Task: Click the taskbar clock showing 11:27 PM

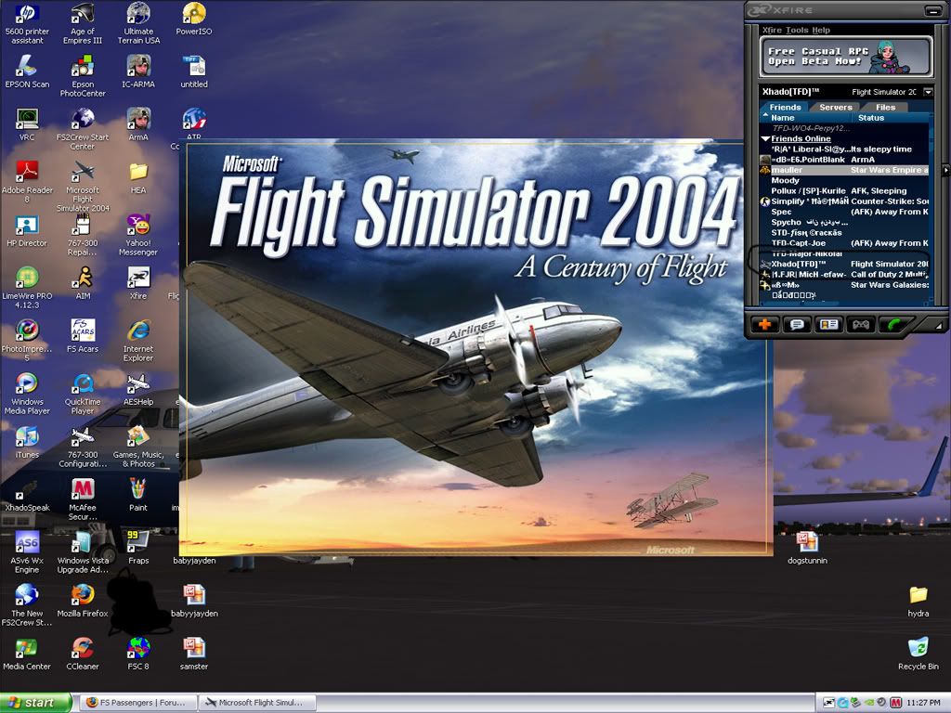Action: [924, 703]
